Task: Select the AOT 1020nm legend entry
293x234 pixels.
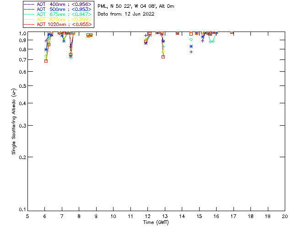Action: (x=58, y=24)
